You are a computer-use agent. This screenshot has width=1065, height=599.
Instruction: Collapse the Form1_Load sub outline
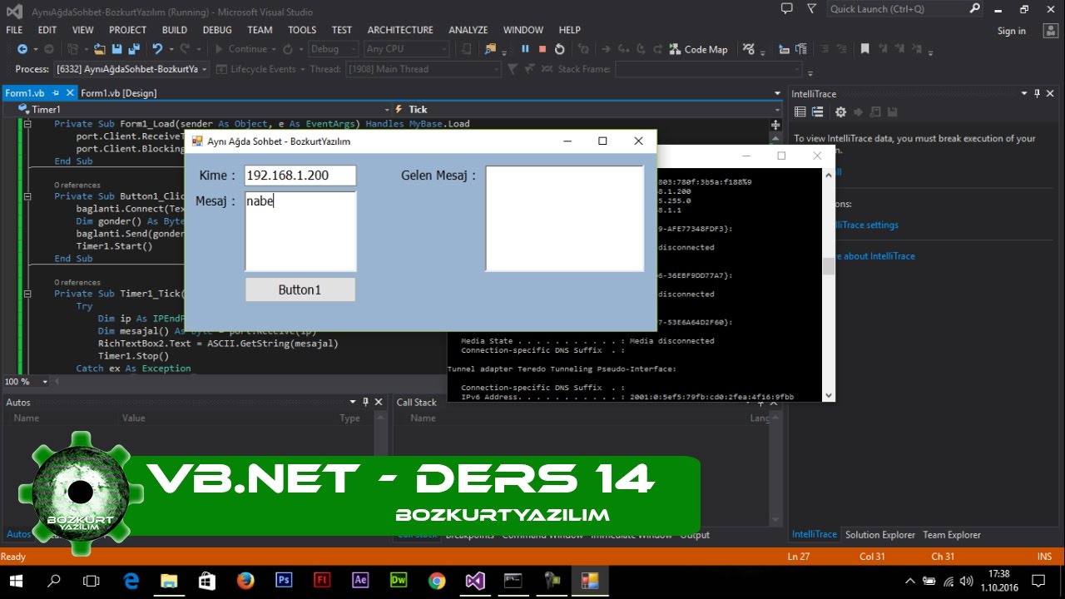coord(27,124)
